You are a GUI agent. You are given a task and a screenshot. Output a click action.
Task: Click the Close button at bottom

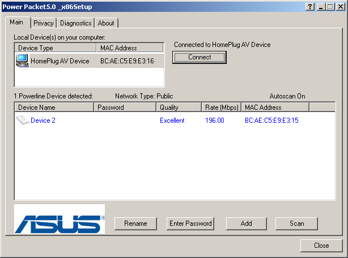tap(321, 246)
